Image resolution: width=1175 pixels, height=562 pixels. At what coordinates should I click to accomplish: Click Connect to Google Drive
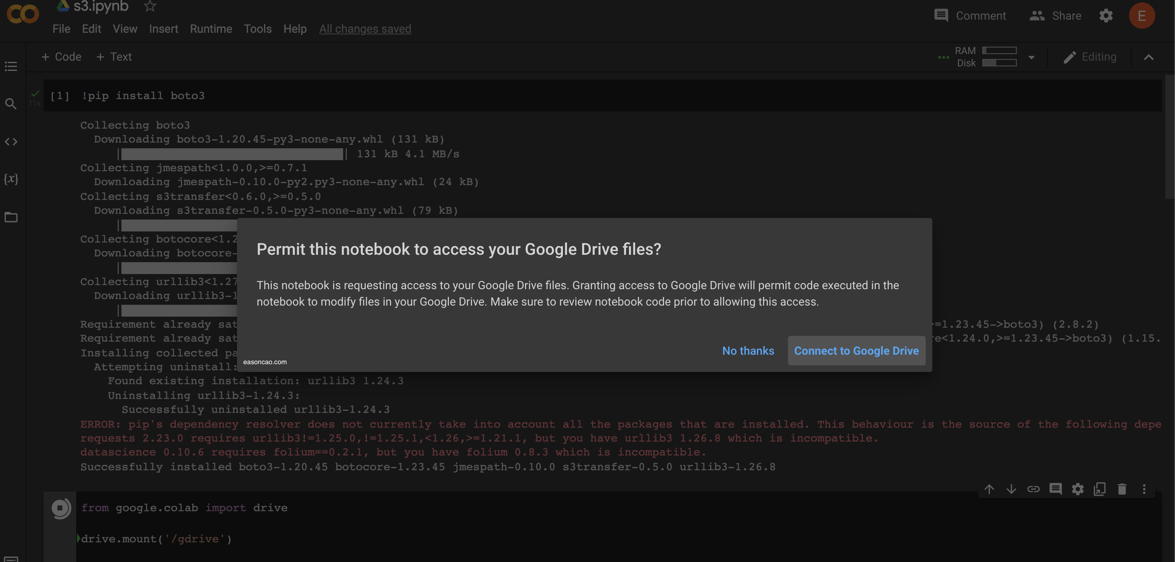coord(856,351)
